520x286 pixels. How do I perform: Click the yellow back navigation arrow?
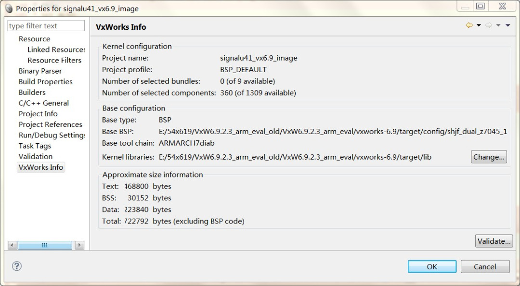click(469, 25)
